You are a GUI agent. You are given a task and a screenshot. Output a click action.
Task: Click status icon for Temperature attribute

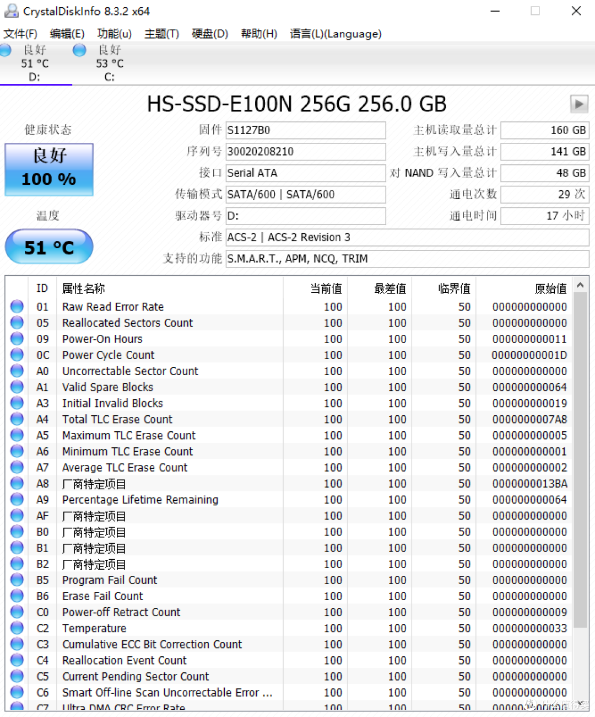[17, 628]
